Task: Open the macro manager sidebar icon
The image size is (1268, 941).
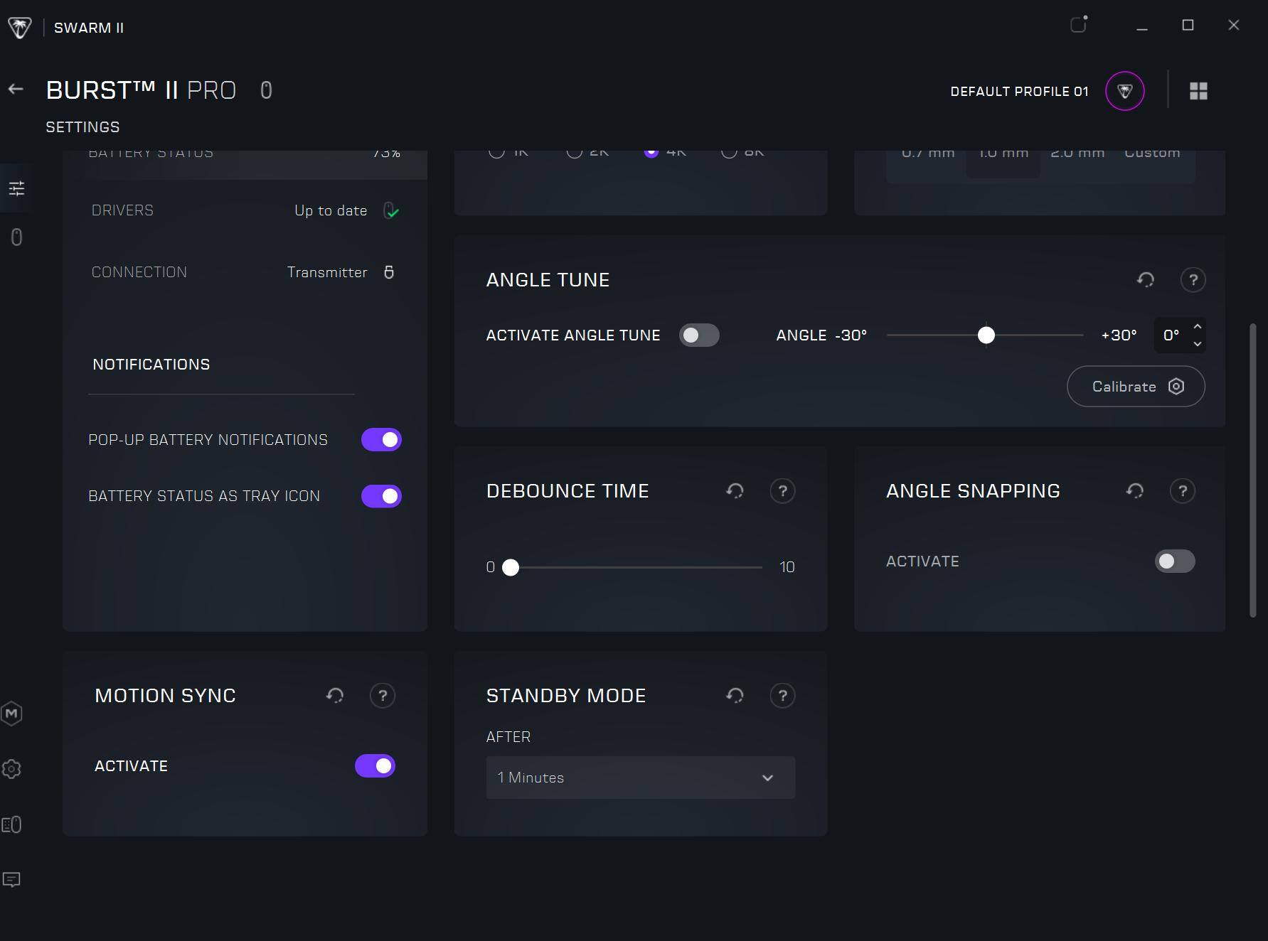Action: [x=12, y=714]
